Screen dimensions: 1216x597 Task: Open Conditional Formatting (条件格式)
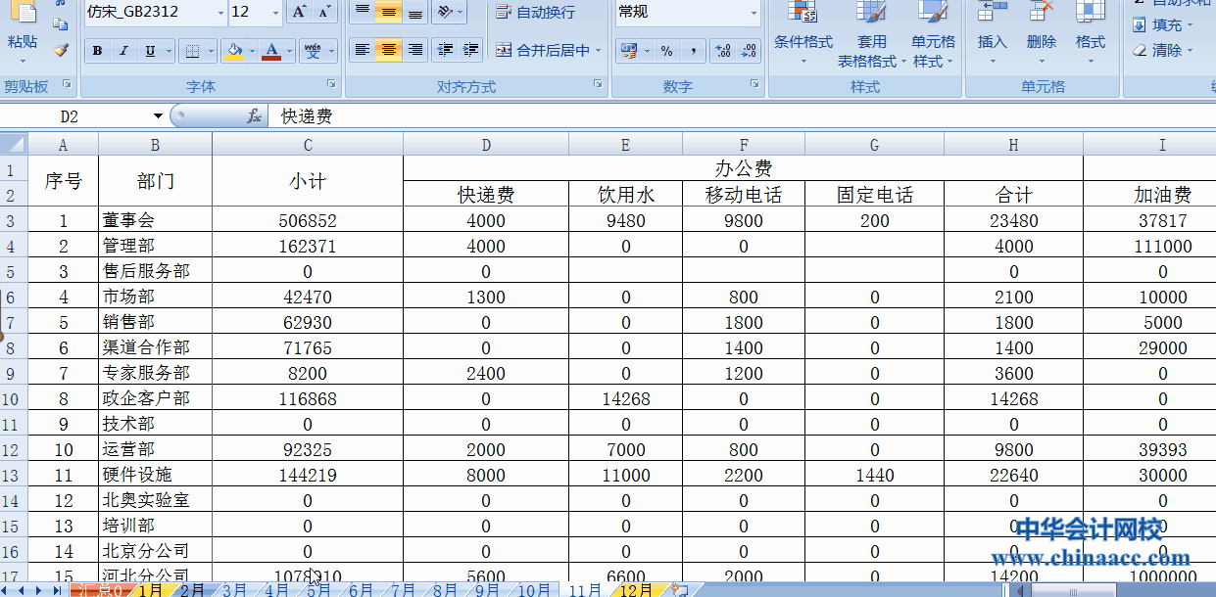pos(803,34)
